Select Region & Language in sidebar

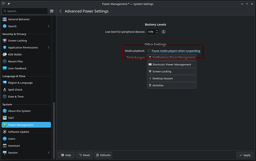pos(20,83)
